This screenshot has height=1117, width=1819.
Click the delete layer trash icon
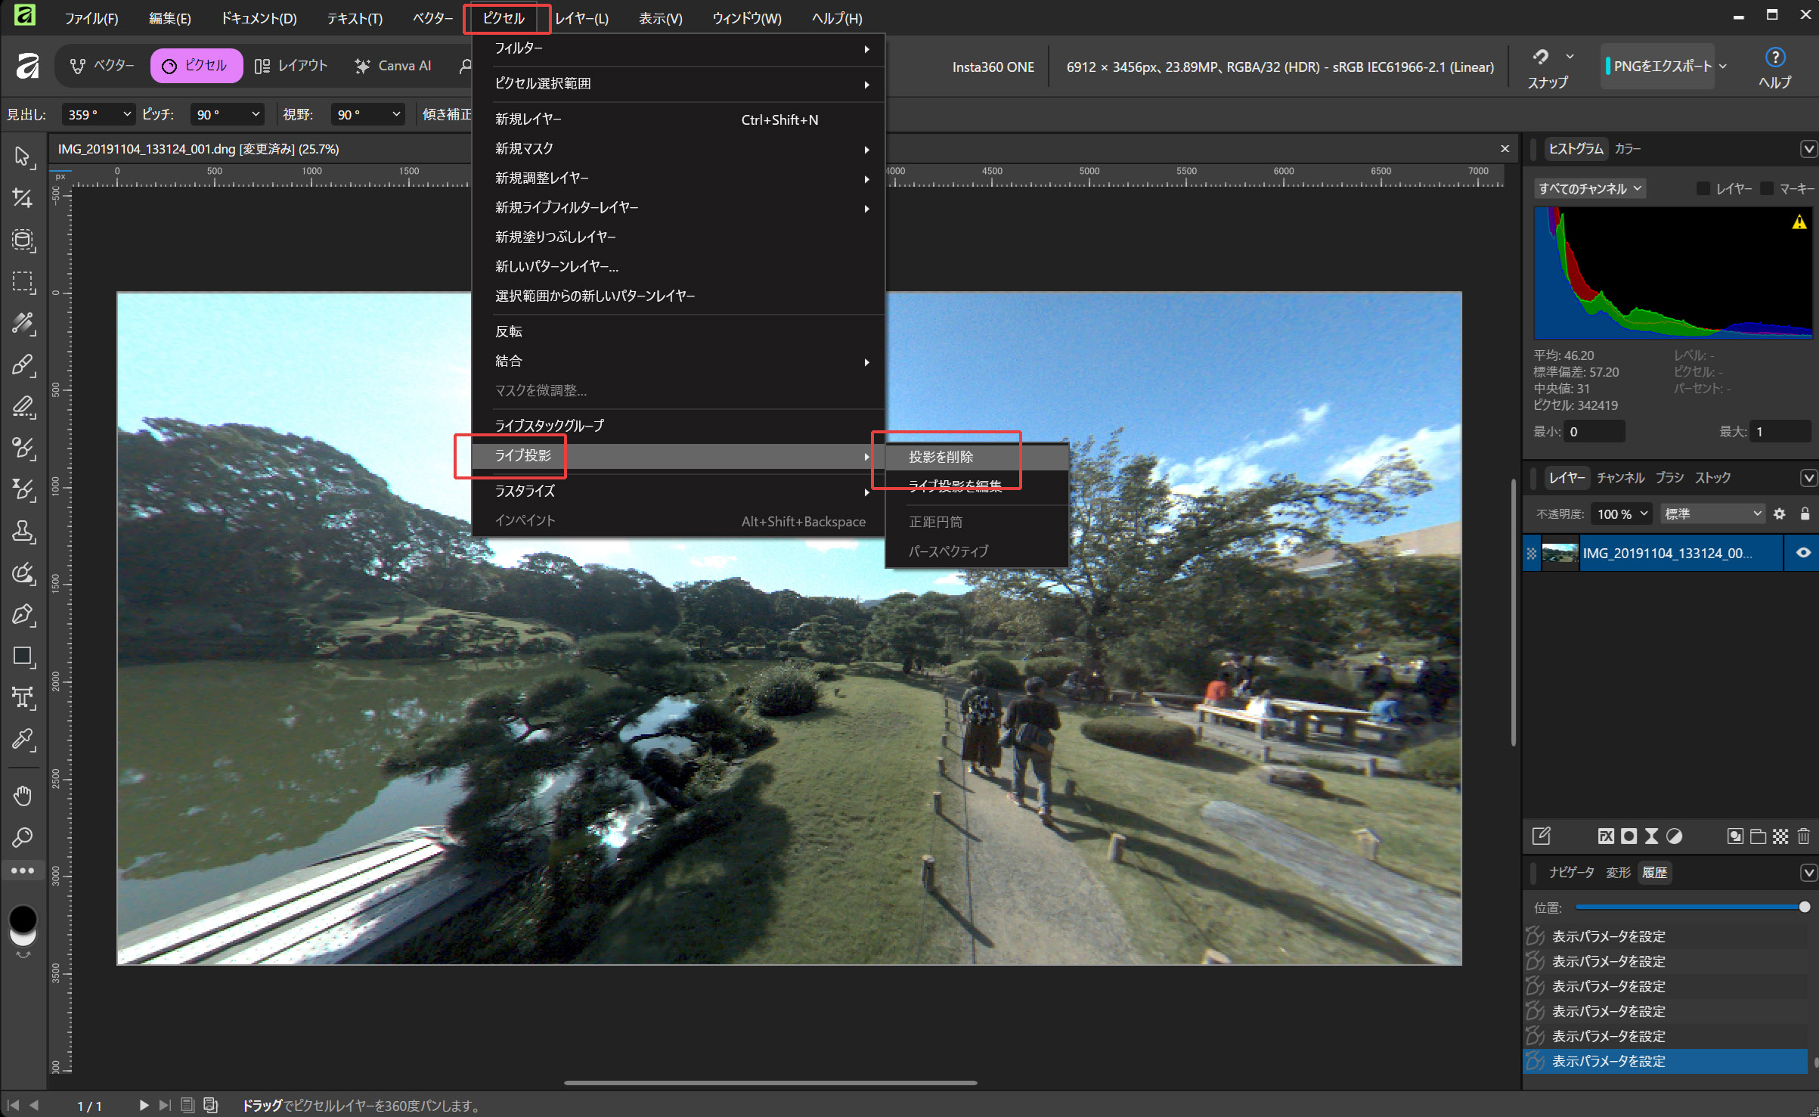pos(1804,836)
